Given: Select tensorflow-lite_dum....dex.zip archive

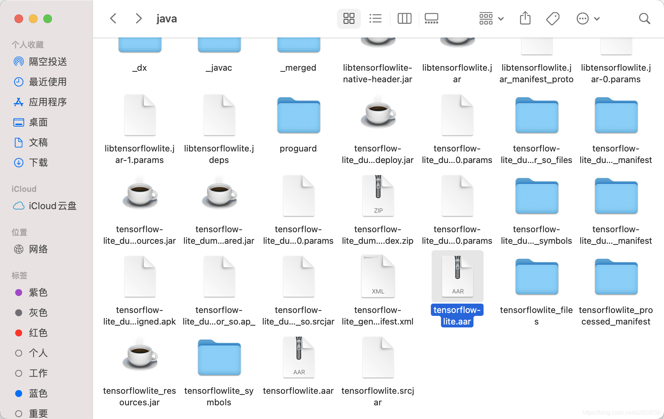Looking at the screenshot, I should pyautogui.click(x=378, y=196).
